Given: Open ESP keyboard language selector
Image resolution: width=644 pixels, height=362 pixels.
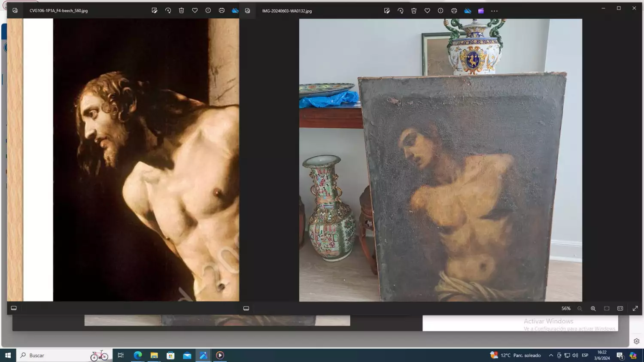Looking at the screenshot, I should pos(585,355).
